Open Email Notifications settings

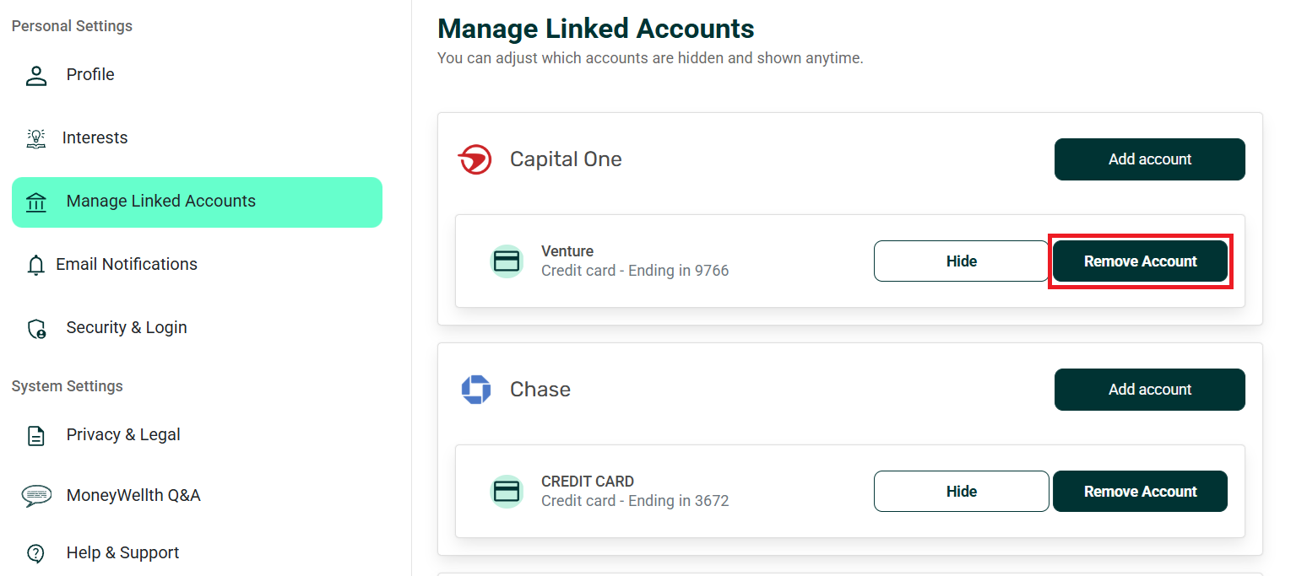127,265
